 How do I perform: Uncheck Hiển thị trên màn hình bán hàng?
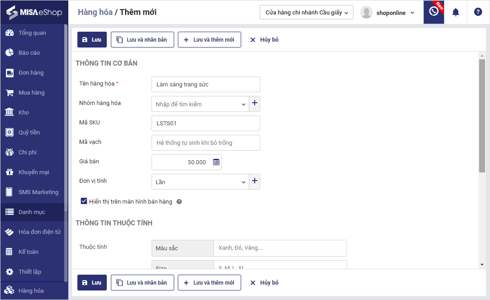(84, 201)
